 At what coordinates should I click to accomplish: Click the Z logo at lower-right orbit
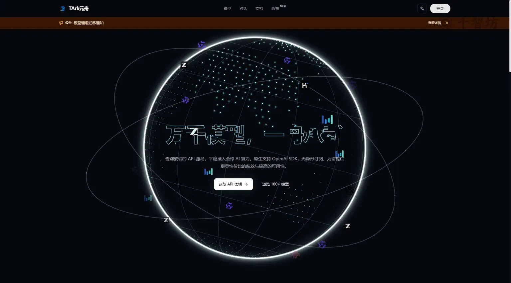(x=348, y=226)
